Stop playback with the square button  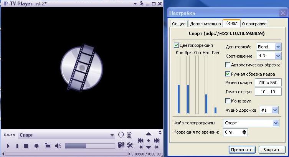coord(26,146)
